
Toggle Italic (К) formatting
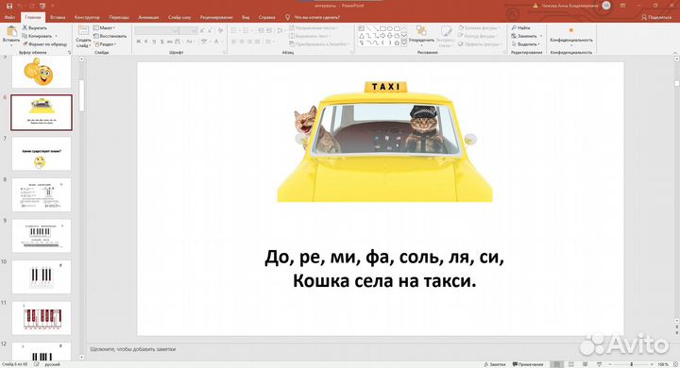click(x=146, y=42)
